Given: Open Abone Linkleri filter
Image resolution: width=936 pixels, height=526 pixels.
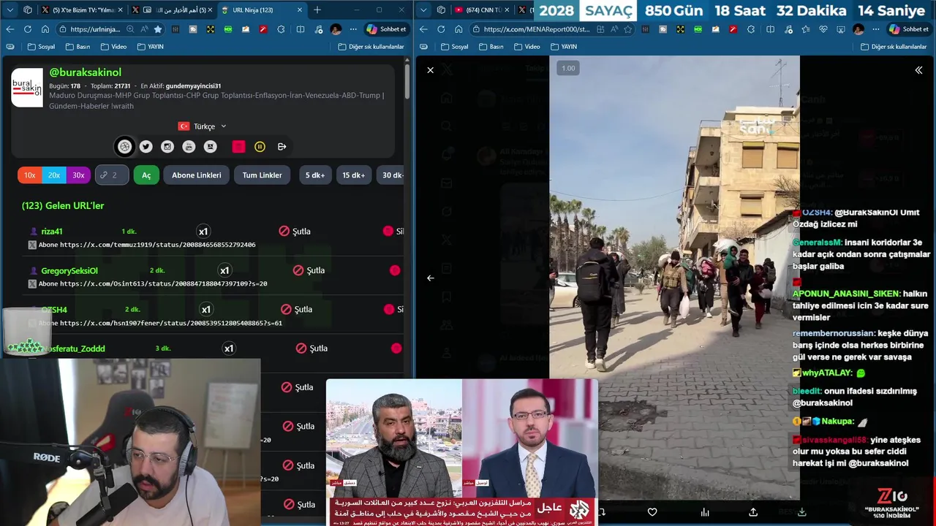Looking at the screenshot, I should [x=197, y=175].
